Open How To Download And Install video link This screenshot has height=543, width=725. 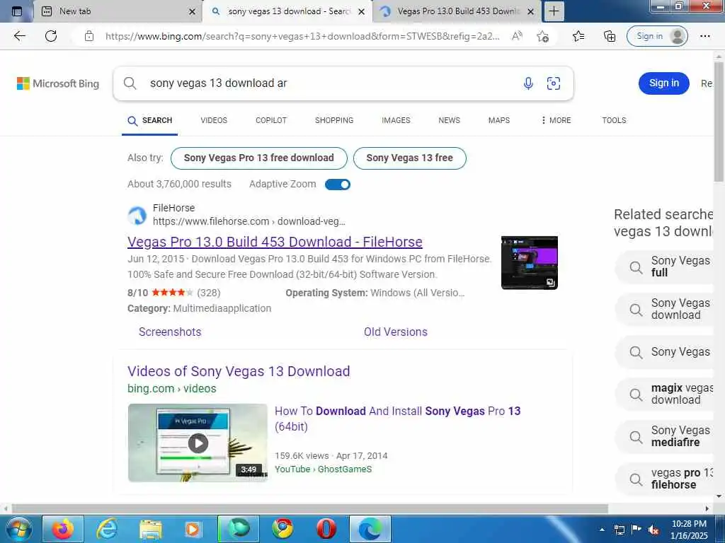click(x=397, y=419)
